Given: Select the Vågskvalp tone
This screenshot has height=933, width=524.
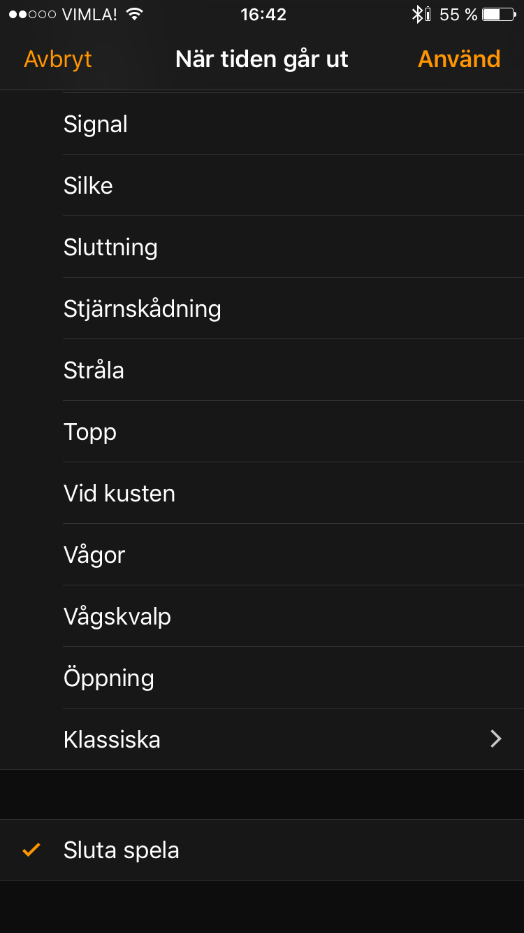Looking at the screenshot, I should click(x=117, y=617).
